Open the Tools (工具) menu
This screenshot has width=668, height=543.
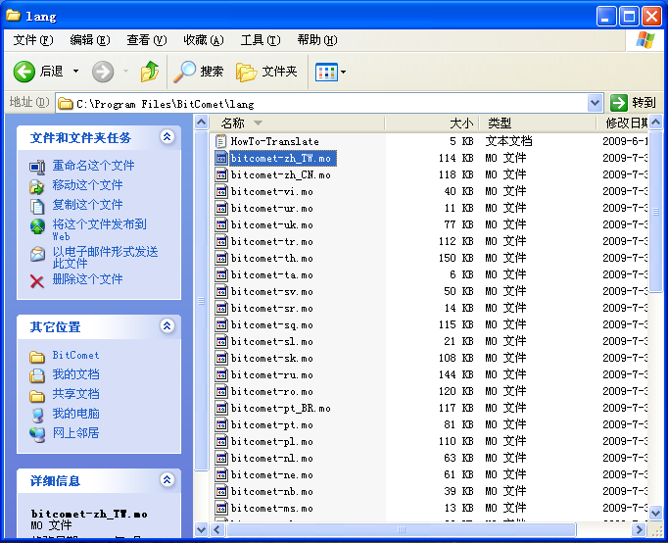coord(261,40)
